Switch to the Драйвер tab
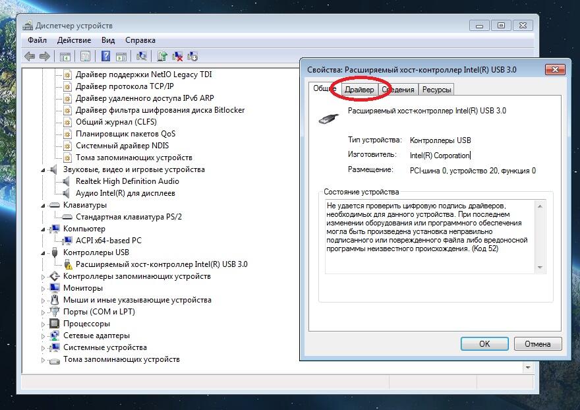The width and height of the screenshot is (580, 410). click(x=359, y=90)
